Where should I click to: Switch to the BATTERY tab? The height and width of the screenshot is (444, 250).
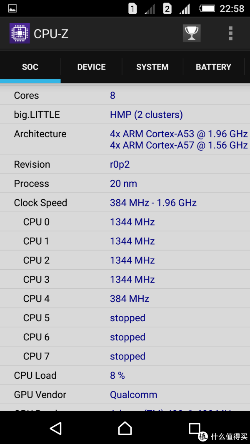pyautogui.click(x=213, y=67)
